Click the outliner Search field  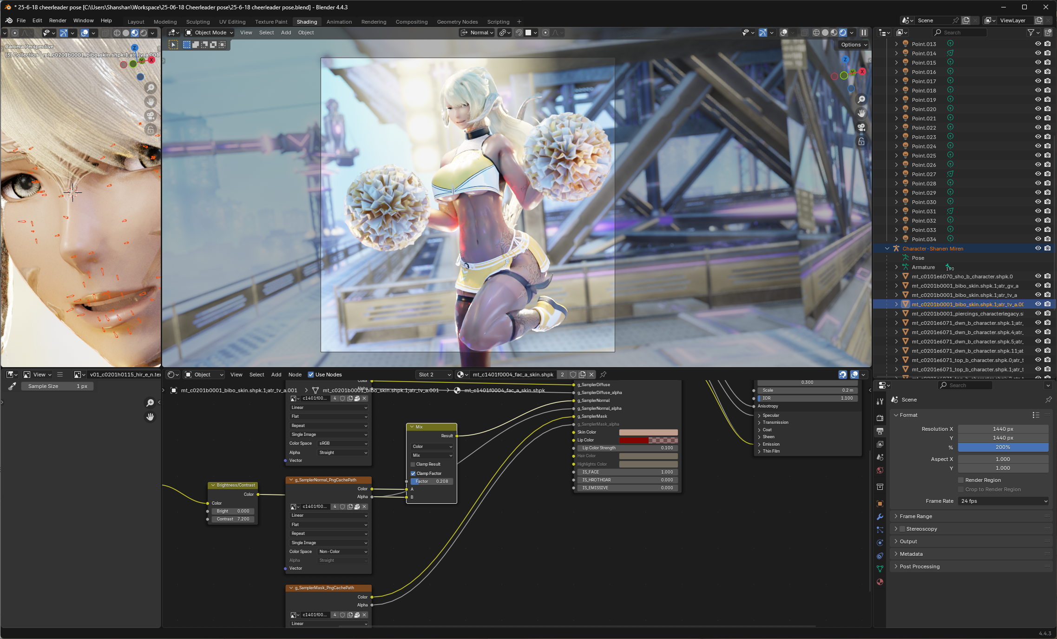point(959,33)
